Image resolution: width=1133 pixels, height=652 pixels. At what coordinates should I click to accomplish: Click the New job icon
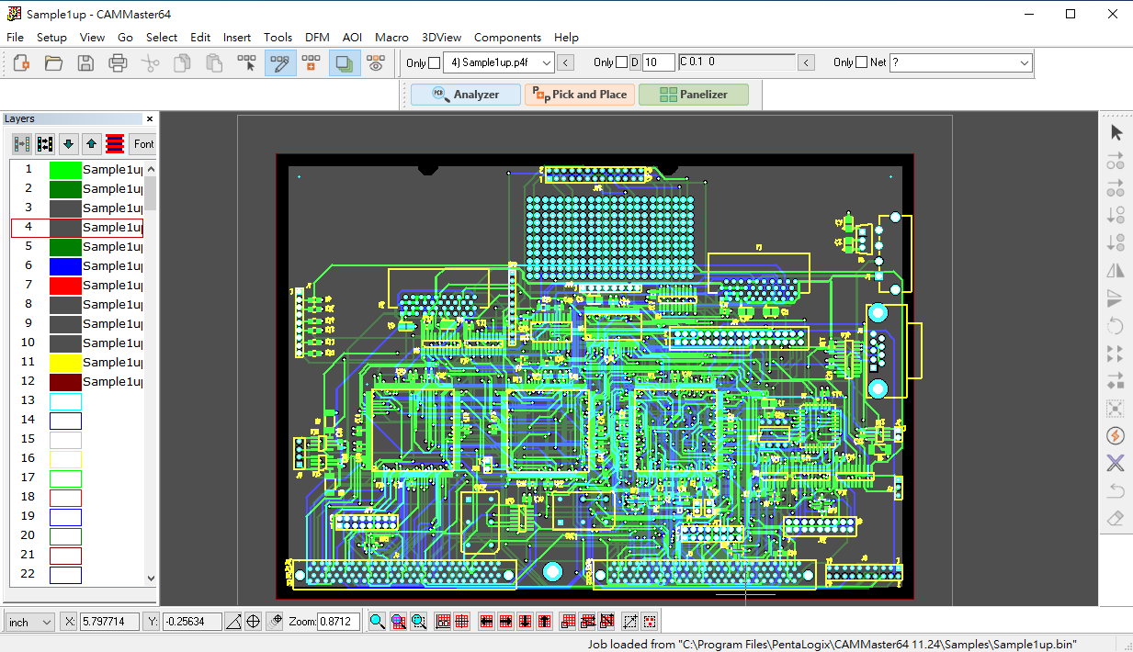click(21, 63)
